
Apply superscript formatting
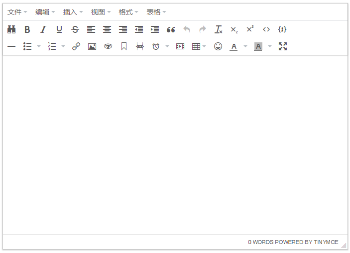250,29
